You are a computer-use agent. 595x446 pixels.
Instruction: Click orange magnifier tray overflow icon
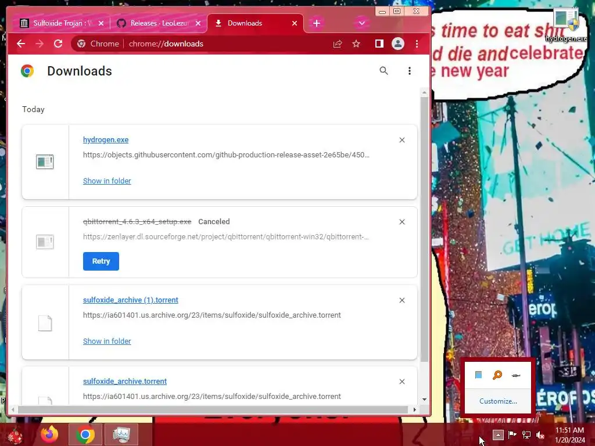[x=497, y=375]
